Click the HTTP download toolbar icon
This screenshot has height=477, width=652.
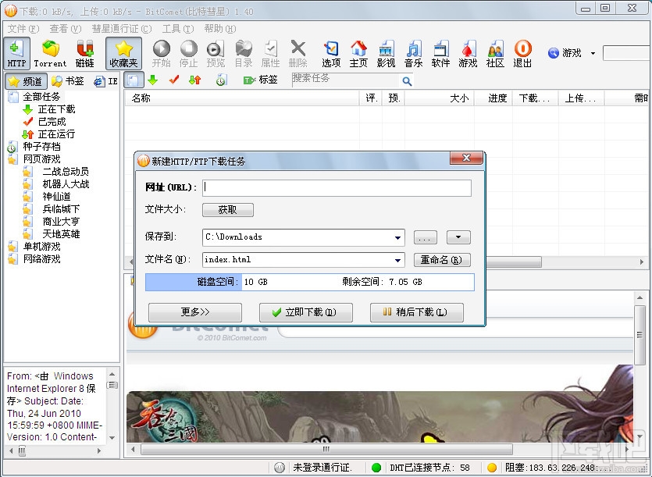pos(16,53)
